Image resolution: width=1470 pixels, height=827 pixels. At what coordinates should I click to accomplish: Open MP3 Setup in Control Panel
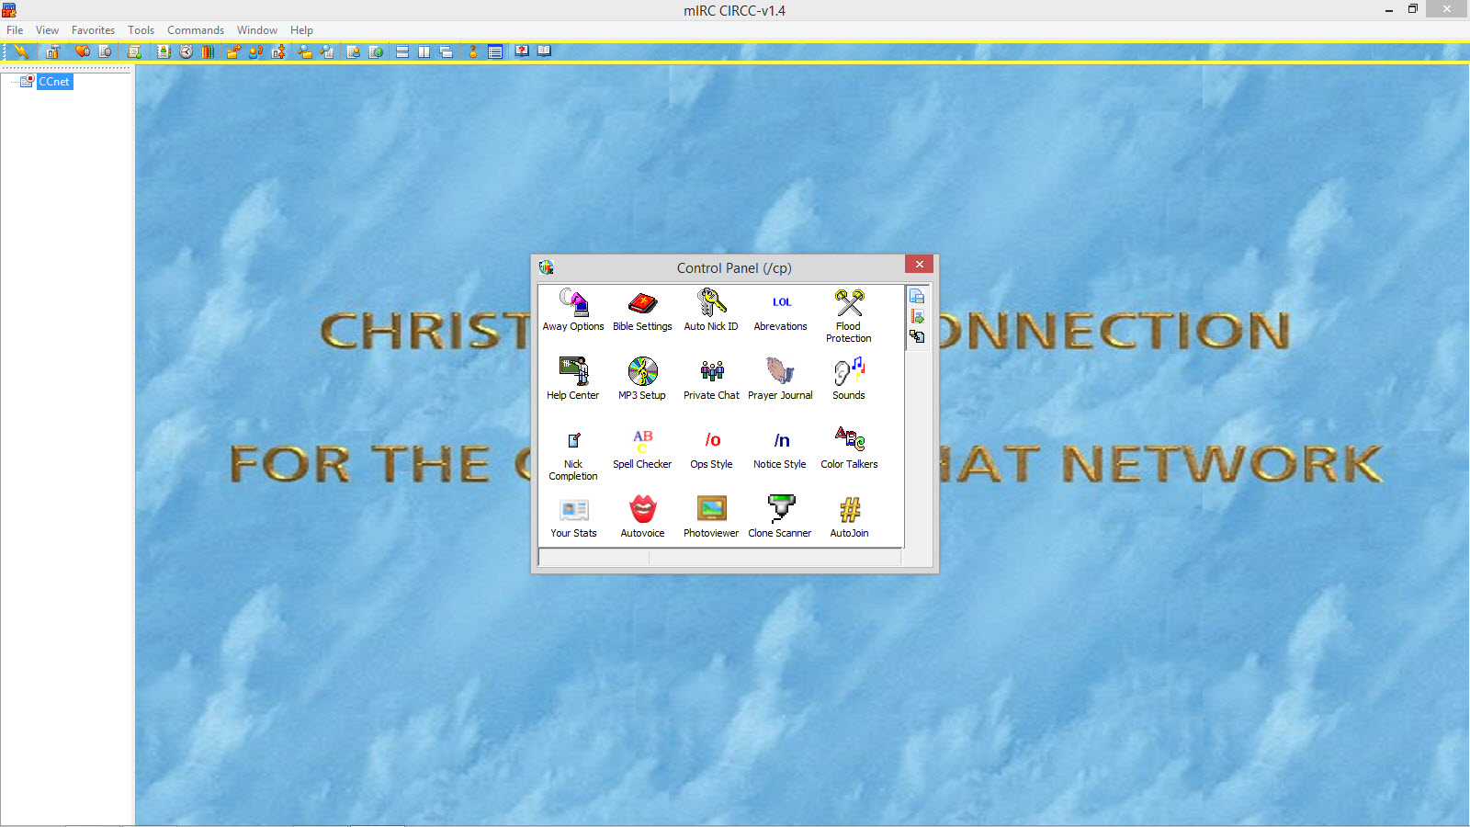642,379
